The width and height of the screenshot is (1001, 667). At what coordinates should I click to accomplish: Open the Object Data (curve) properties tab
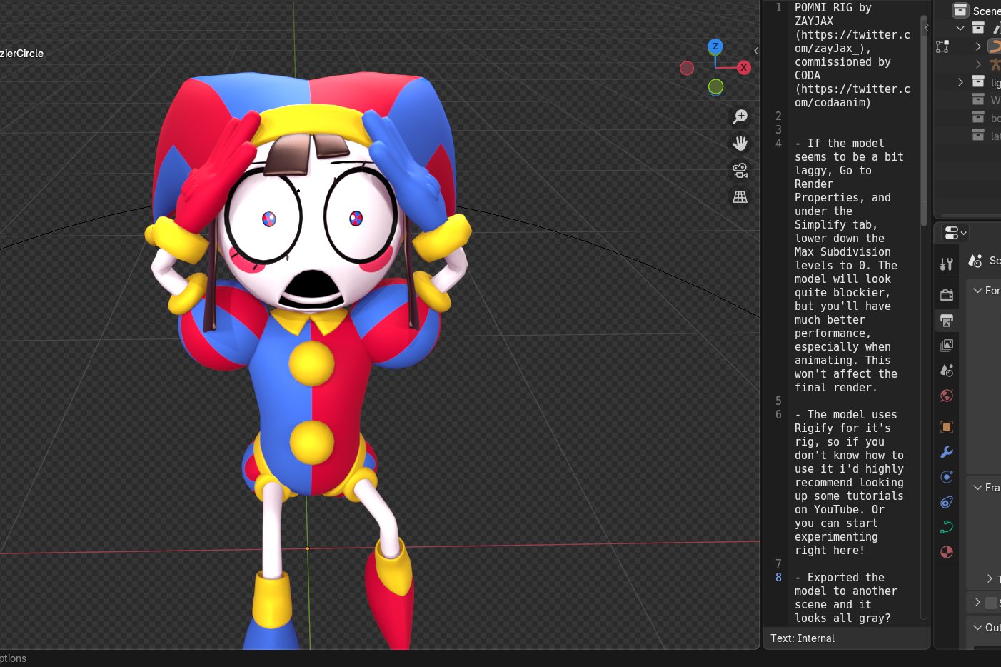coord(947,527)
